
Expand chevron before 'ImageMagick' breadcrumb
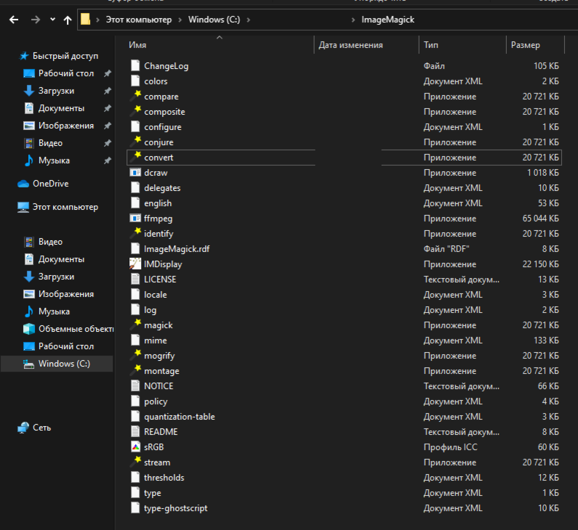click(x=353, y=20)
